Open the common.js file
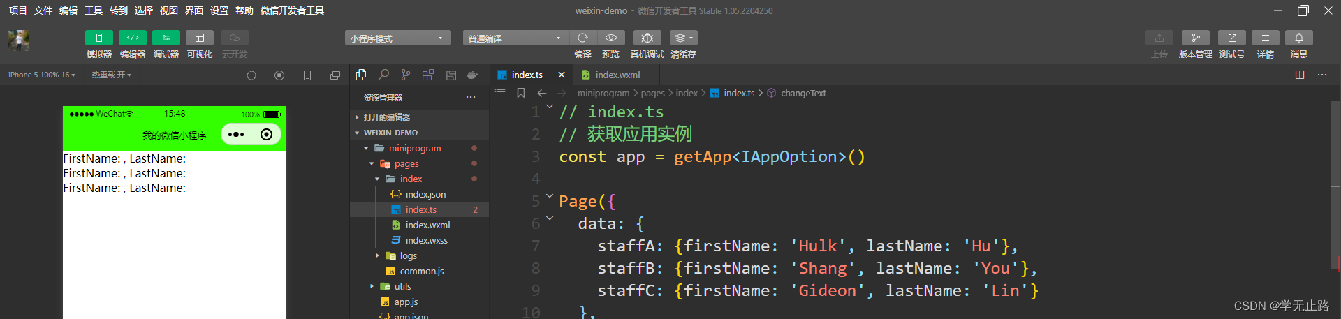 point(419,271)
